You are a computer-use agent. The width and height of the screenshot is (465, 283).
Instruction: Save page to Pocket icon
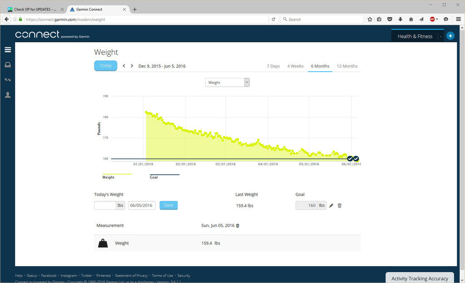point(390,19)
